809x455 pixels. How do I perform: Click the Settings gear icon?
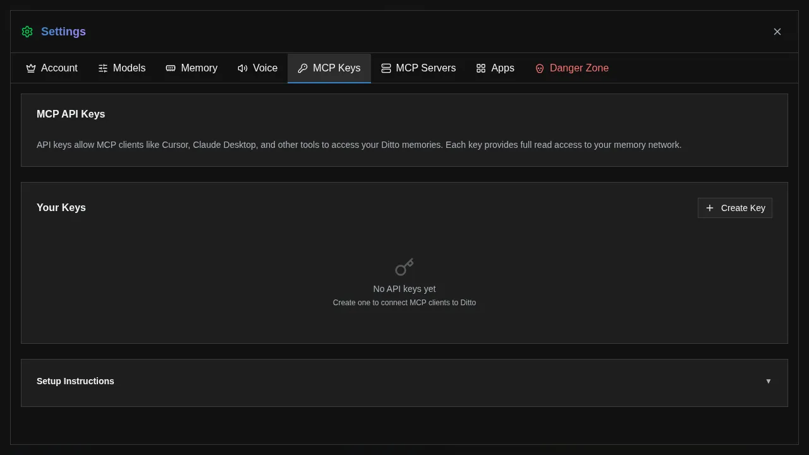tap(27, 31)
